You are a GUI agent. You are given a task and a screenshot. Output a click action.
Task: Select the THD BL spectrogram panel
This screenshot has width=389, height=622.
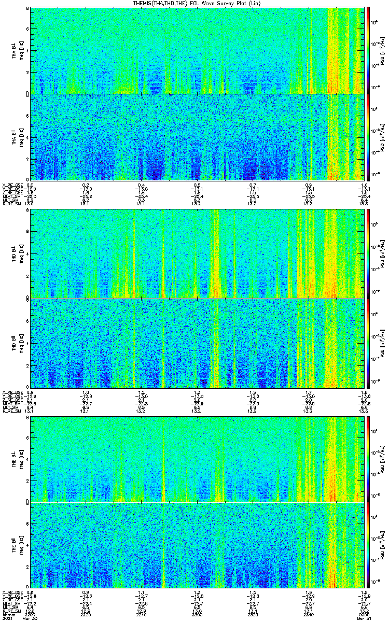[197, 253]
